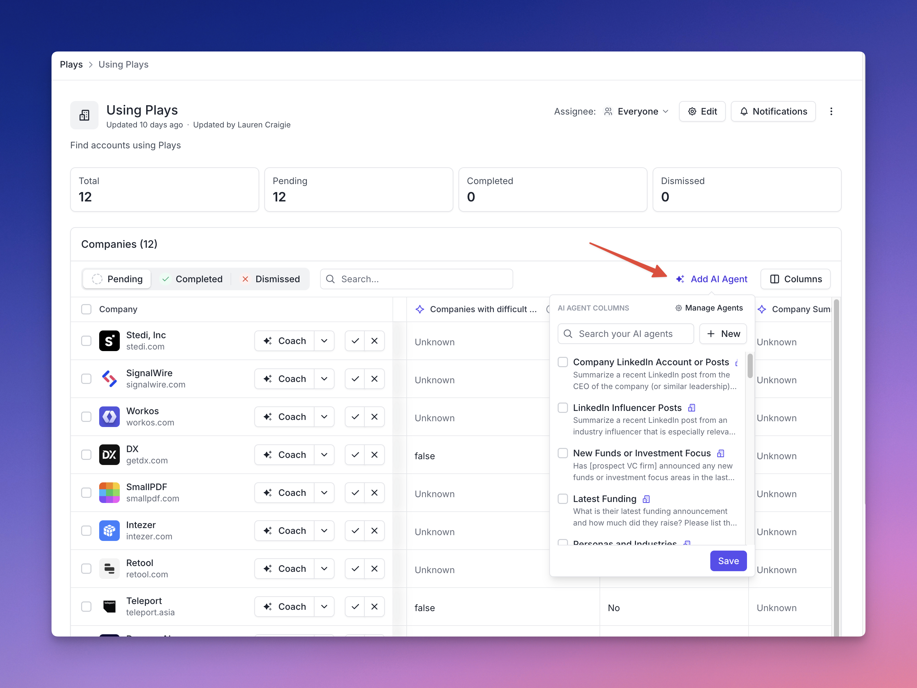The height and width of the screenshot is (688, 917).
Task: Check the LinkedIn Influencer Posts agent checkbox
Action: [562, 408]
